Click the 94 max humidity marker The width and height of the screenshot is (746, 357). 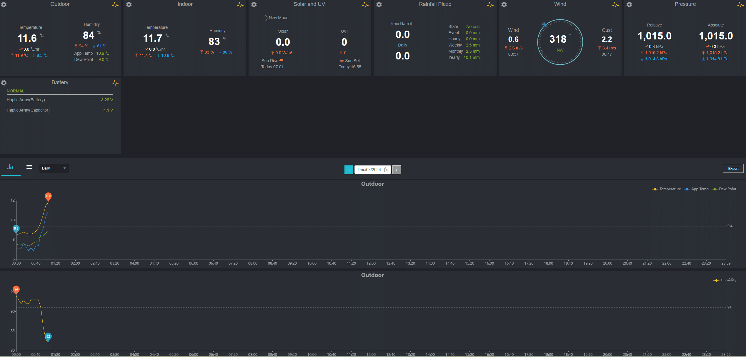[x=16, y=290]
